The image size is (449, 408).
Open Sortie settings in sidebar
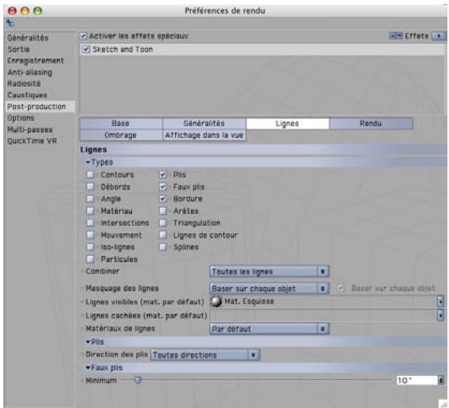[x=18, y=49]
